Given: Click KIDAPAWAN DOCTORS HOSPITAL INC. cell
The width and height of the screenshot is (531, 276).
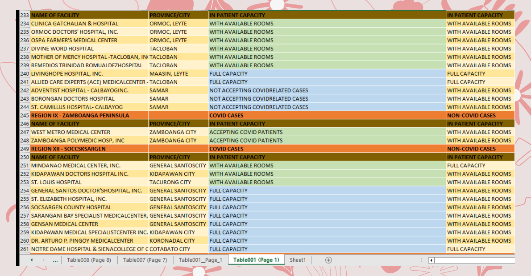Looking at the screenshot, I should (x=89, y=174).
